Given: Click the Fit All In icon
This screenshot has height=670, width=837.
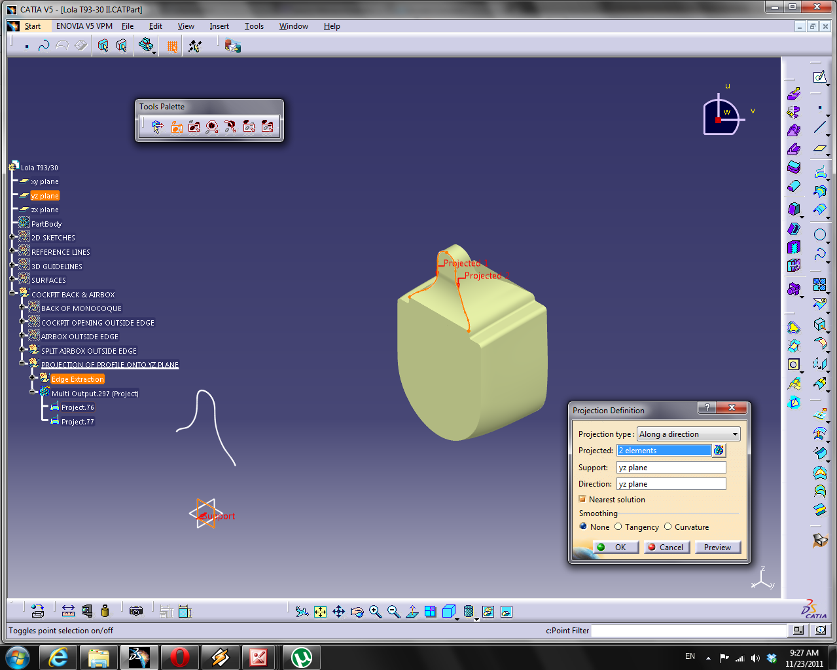Looking at the screenshot, I should tap(320, 612).
